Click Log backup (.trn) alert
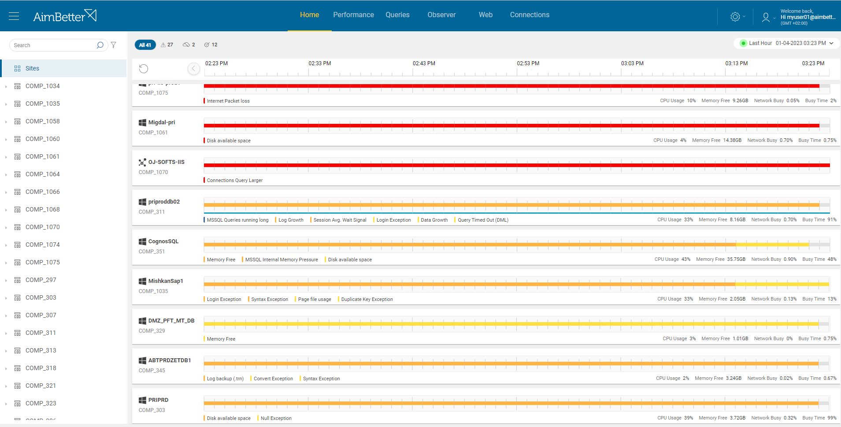Image resolution: width=841 pixels, height=427 pixels. pyautogui.click(x=225, y=379)
